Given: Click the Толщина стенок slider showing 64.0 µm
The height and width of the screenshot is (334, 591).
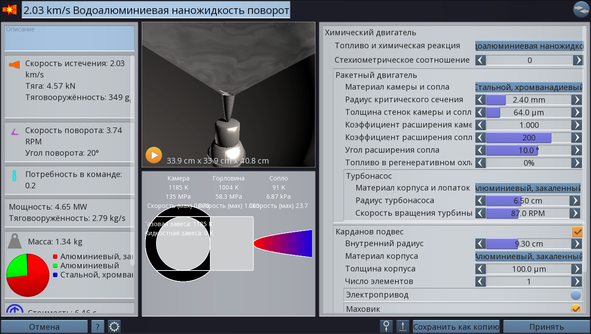Looking at the screenshot, I should pos(528,113).
